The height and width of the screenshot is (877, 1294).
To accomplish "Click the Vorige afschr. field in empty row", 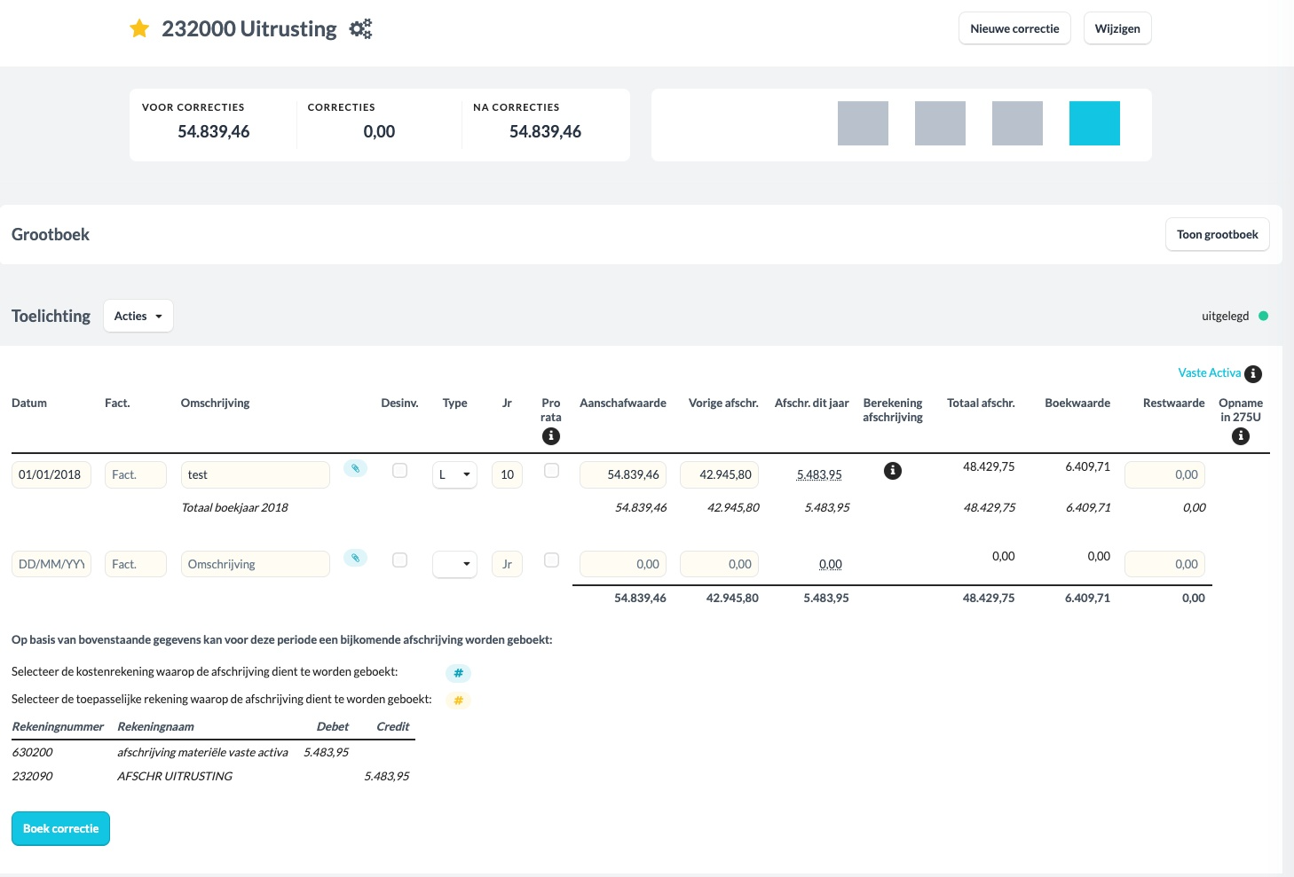I will (720, 564).
